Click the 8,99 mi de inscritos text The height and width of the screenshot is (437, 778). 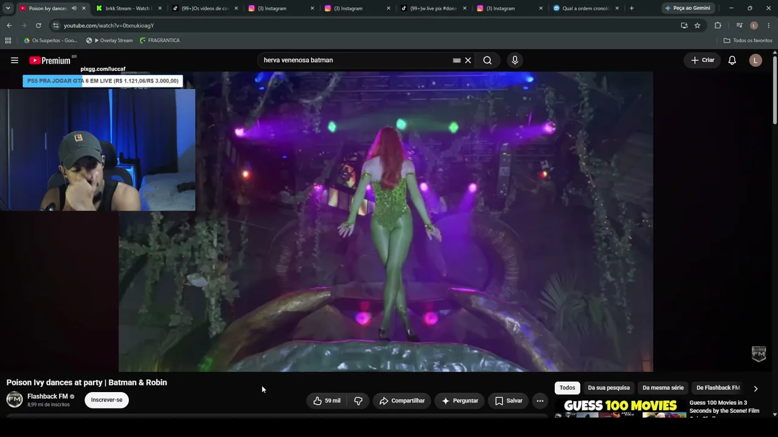point(48,405)
